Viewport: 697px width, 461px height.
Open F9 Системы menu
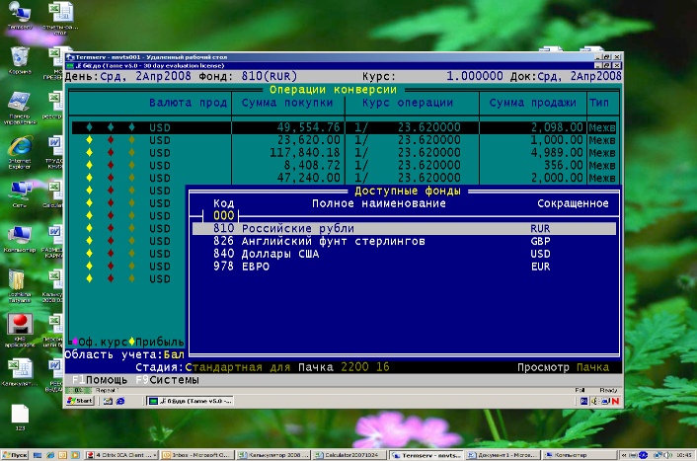(x=167, y=380)
